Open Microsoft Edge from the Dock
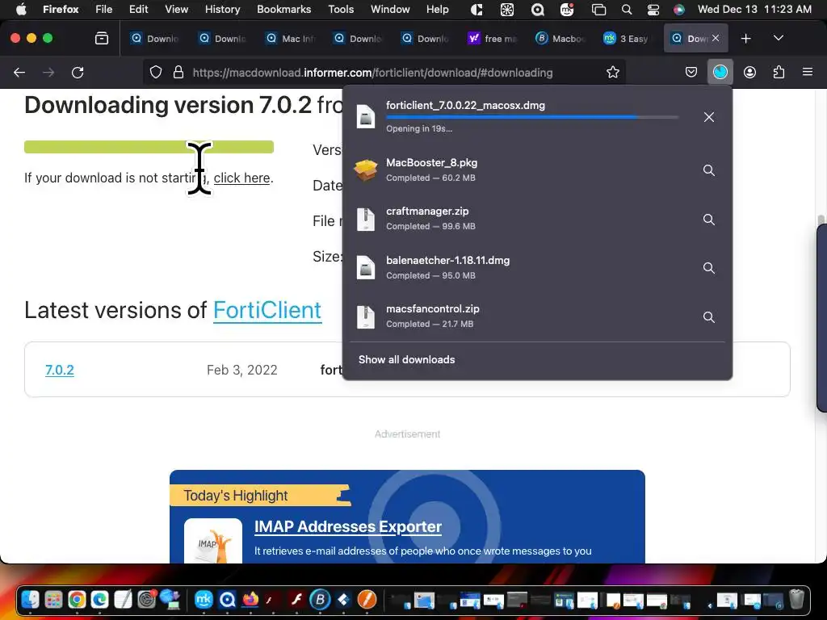The image size is (827, 620). 99,600
